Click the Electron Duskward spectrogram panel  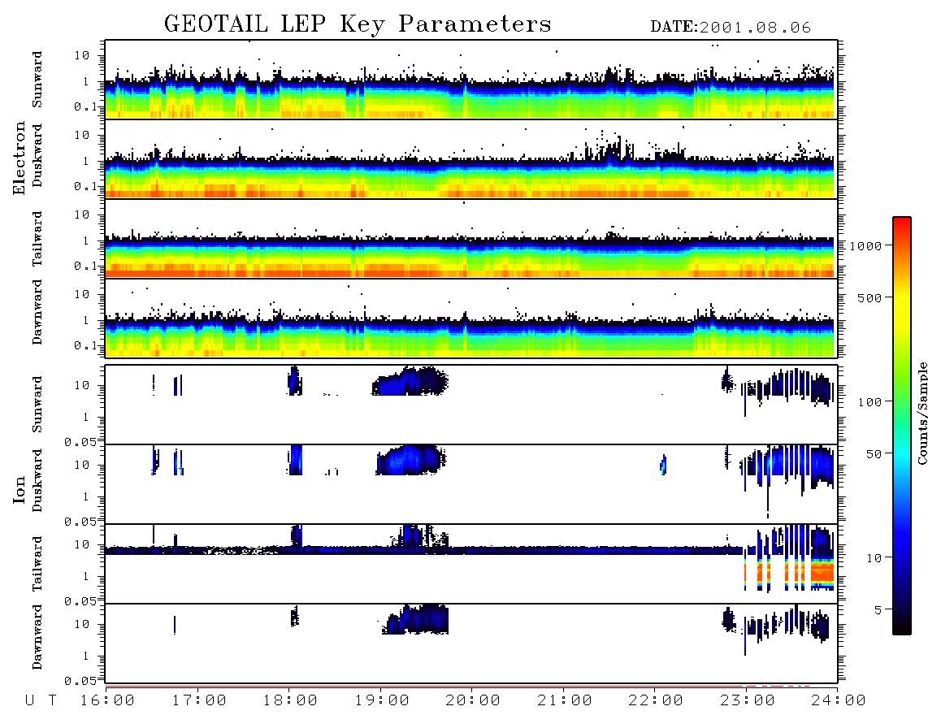point(471,158)
